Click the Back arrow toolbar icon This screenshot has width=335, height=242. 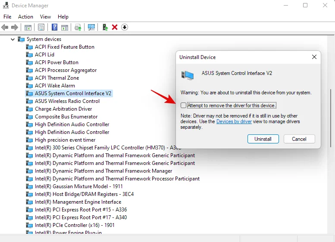coord(5,27)
